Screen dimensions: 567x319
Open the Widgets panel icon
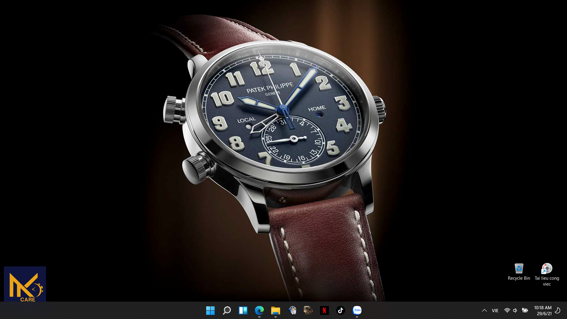click(243, 310)
